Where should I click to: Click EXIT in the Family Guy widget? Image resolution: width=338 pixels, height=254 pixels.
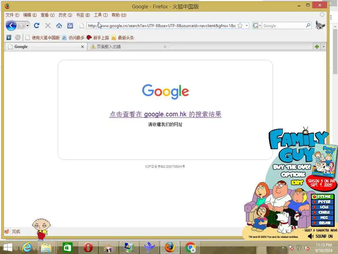coord(297,183)
